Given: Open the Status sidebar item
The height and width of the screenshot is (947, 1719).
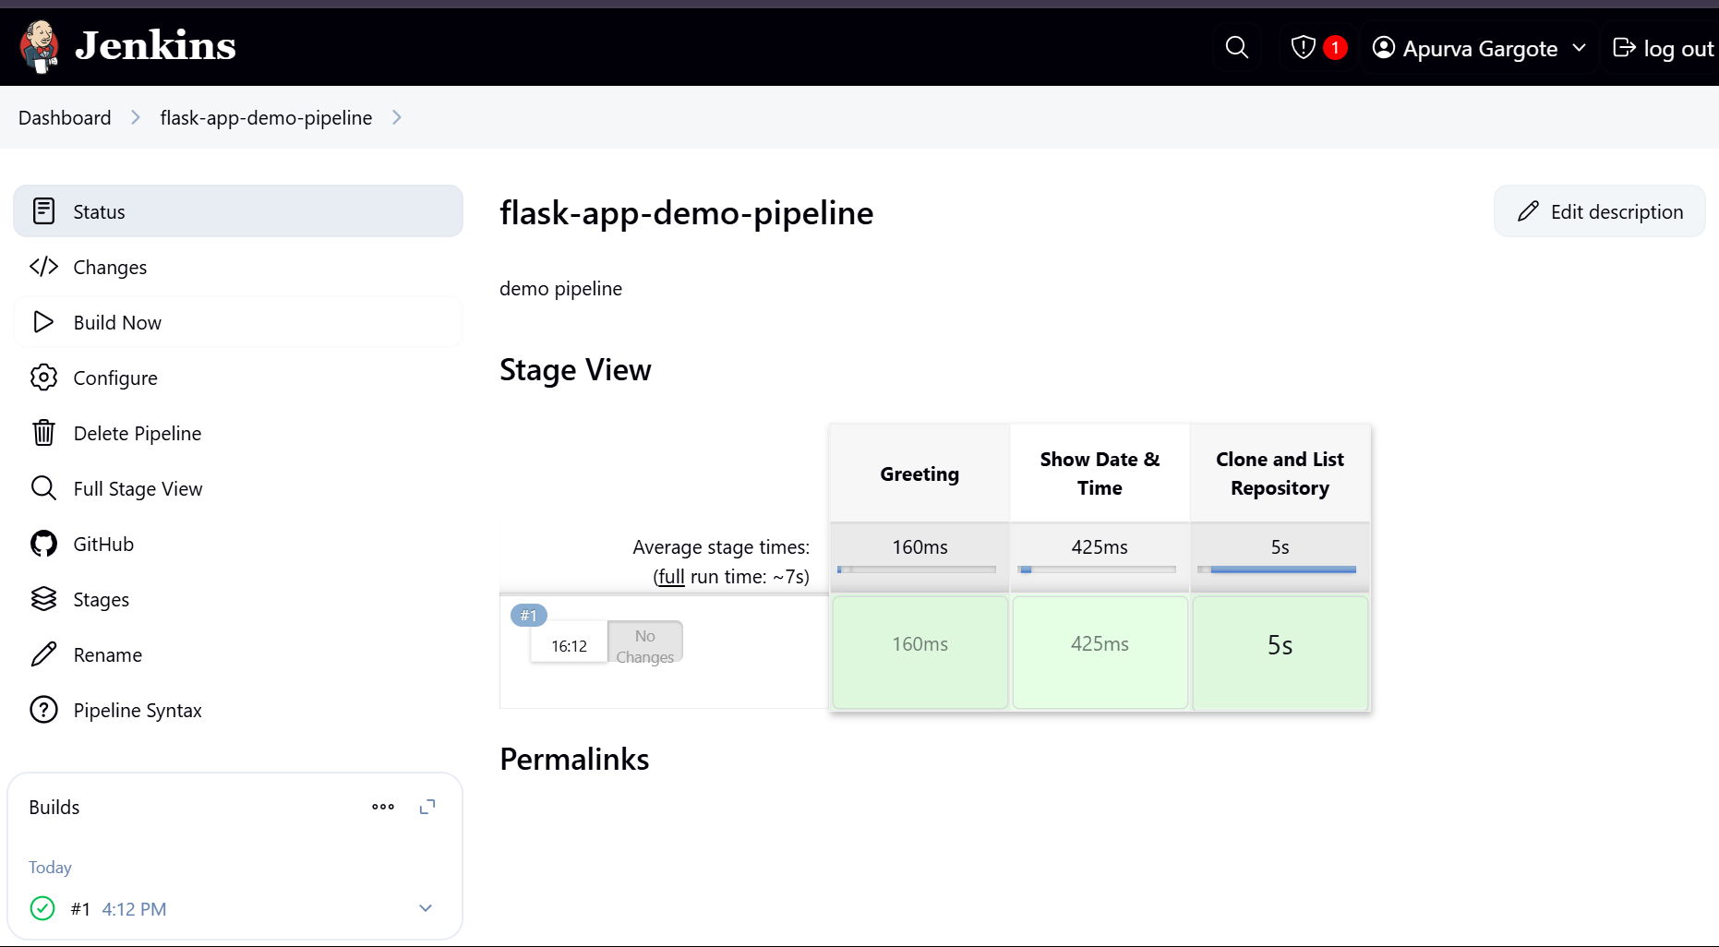Looking at the screenshot, I should click(238, 211).
